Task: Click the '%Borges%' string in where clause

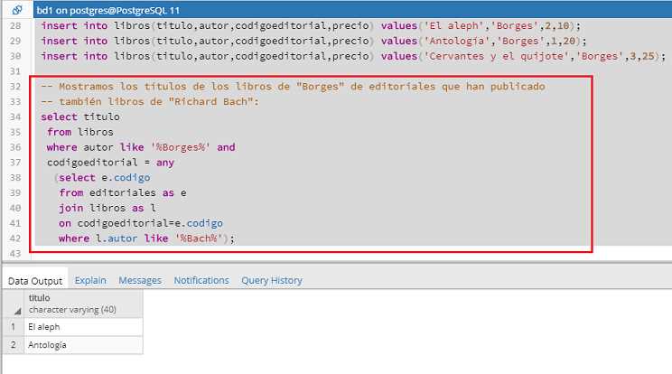Action: (x=181, y=147)
